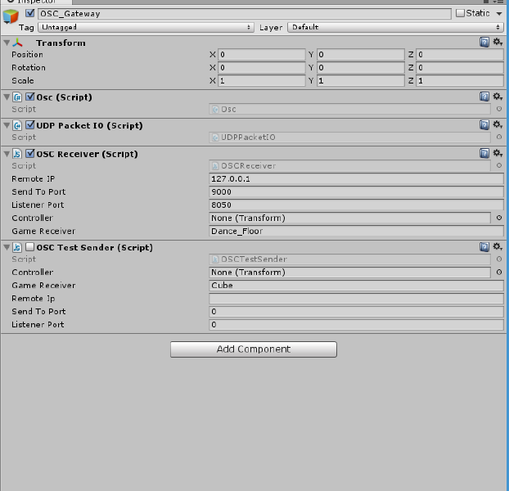This screenshot has height=491, width=509.
Task: Open the Osc script gear menu
Action: (x=498, y=97)
